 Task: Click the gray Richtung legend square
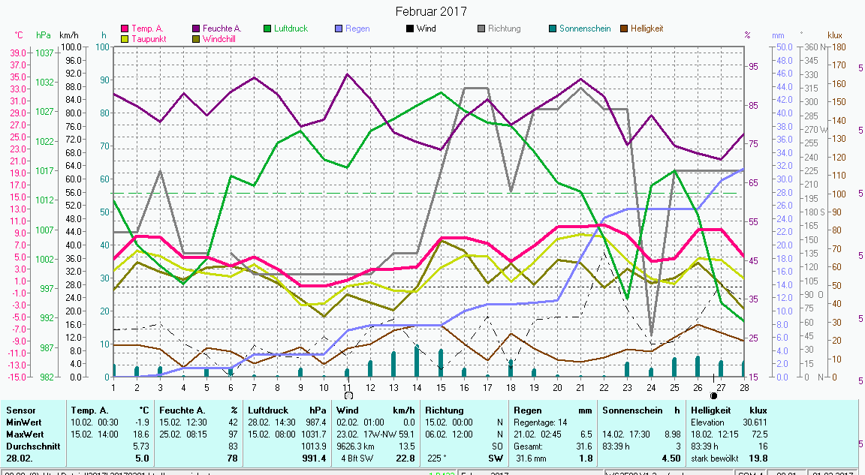pyautogui.click(x=481, y=29)
